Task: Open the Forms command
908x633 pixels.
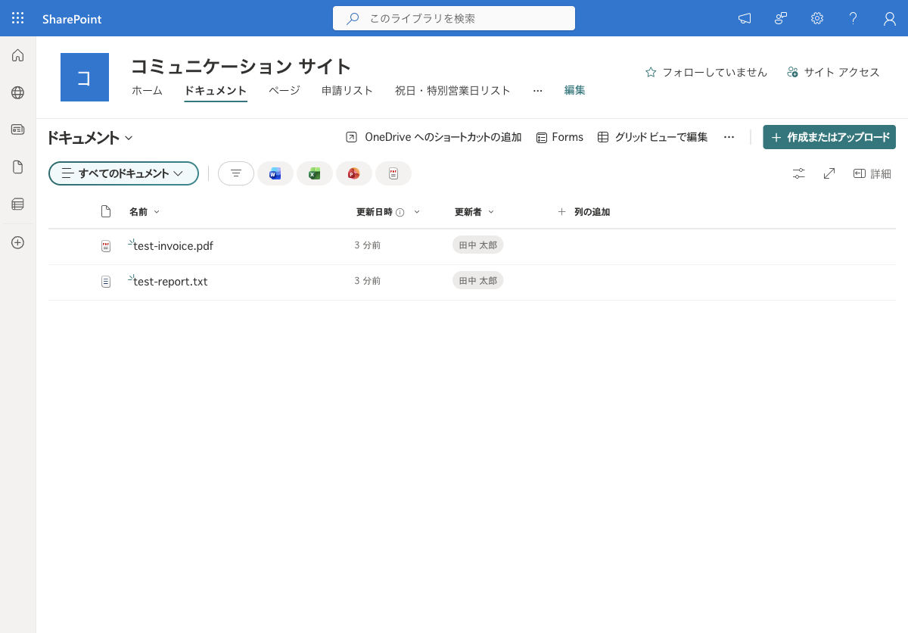Action: 560,137
